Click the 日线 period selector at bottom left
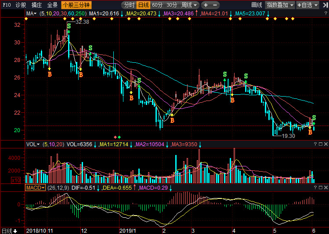Screen dimensions: 329x234 coord(9,230)
